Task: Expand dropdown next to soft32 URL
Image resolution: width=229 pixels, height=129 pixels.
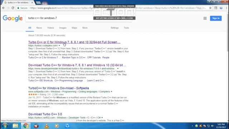Action: click(102, 118)
